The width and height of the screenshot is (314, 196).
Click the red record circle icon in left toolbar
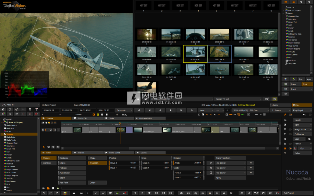(36, 114)
